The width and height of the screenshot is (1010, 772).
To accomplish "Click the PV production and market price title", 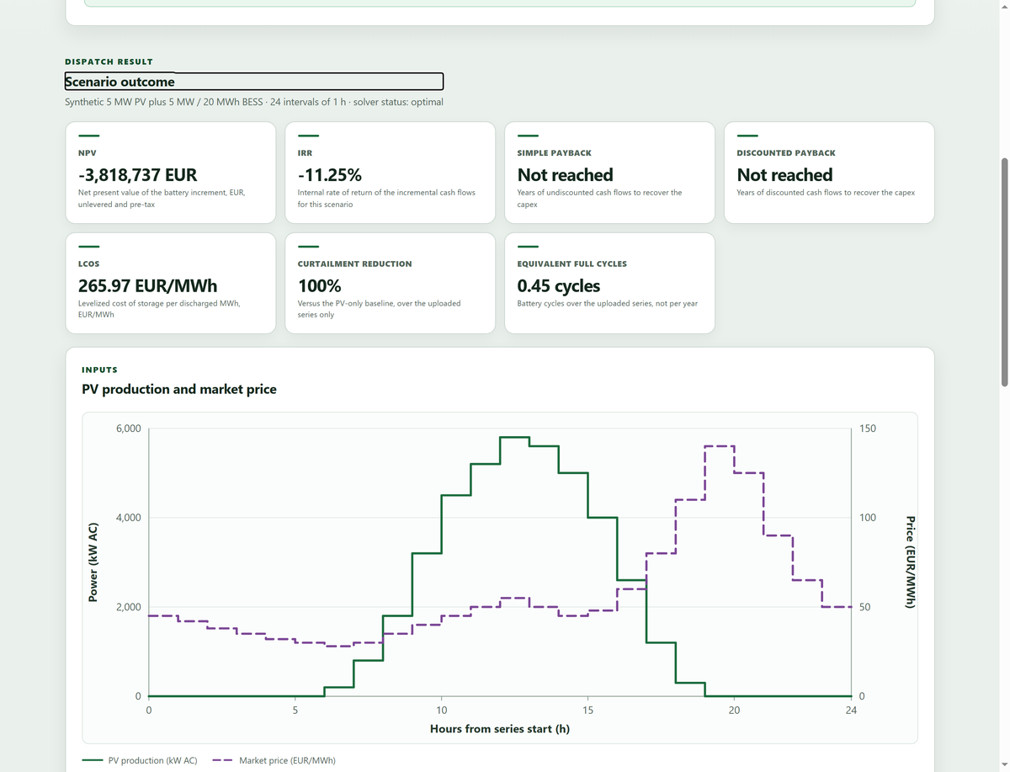I will click(178, 389).
